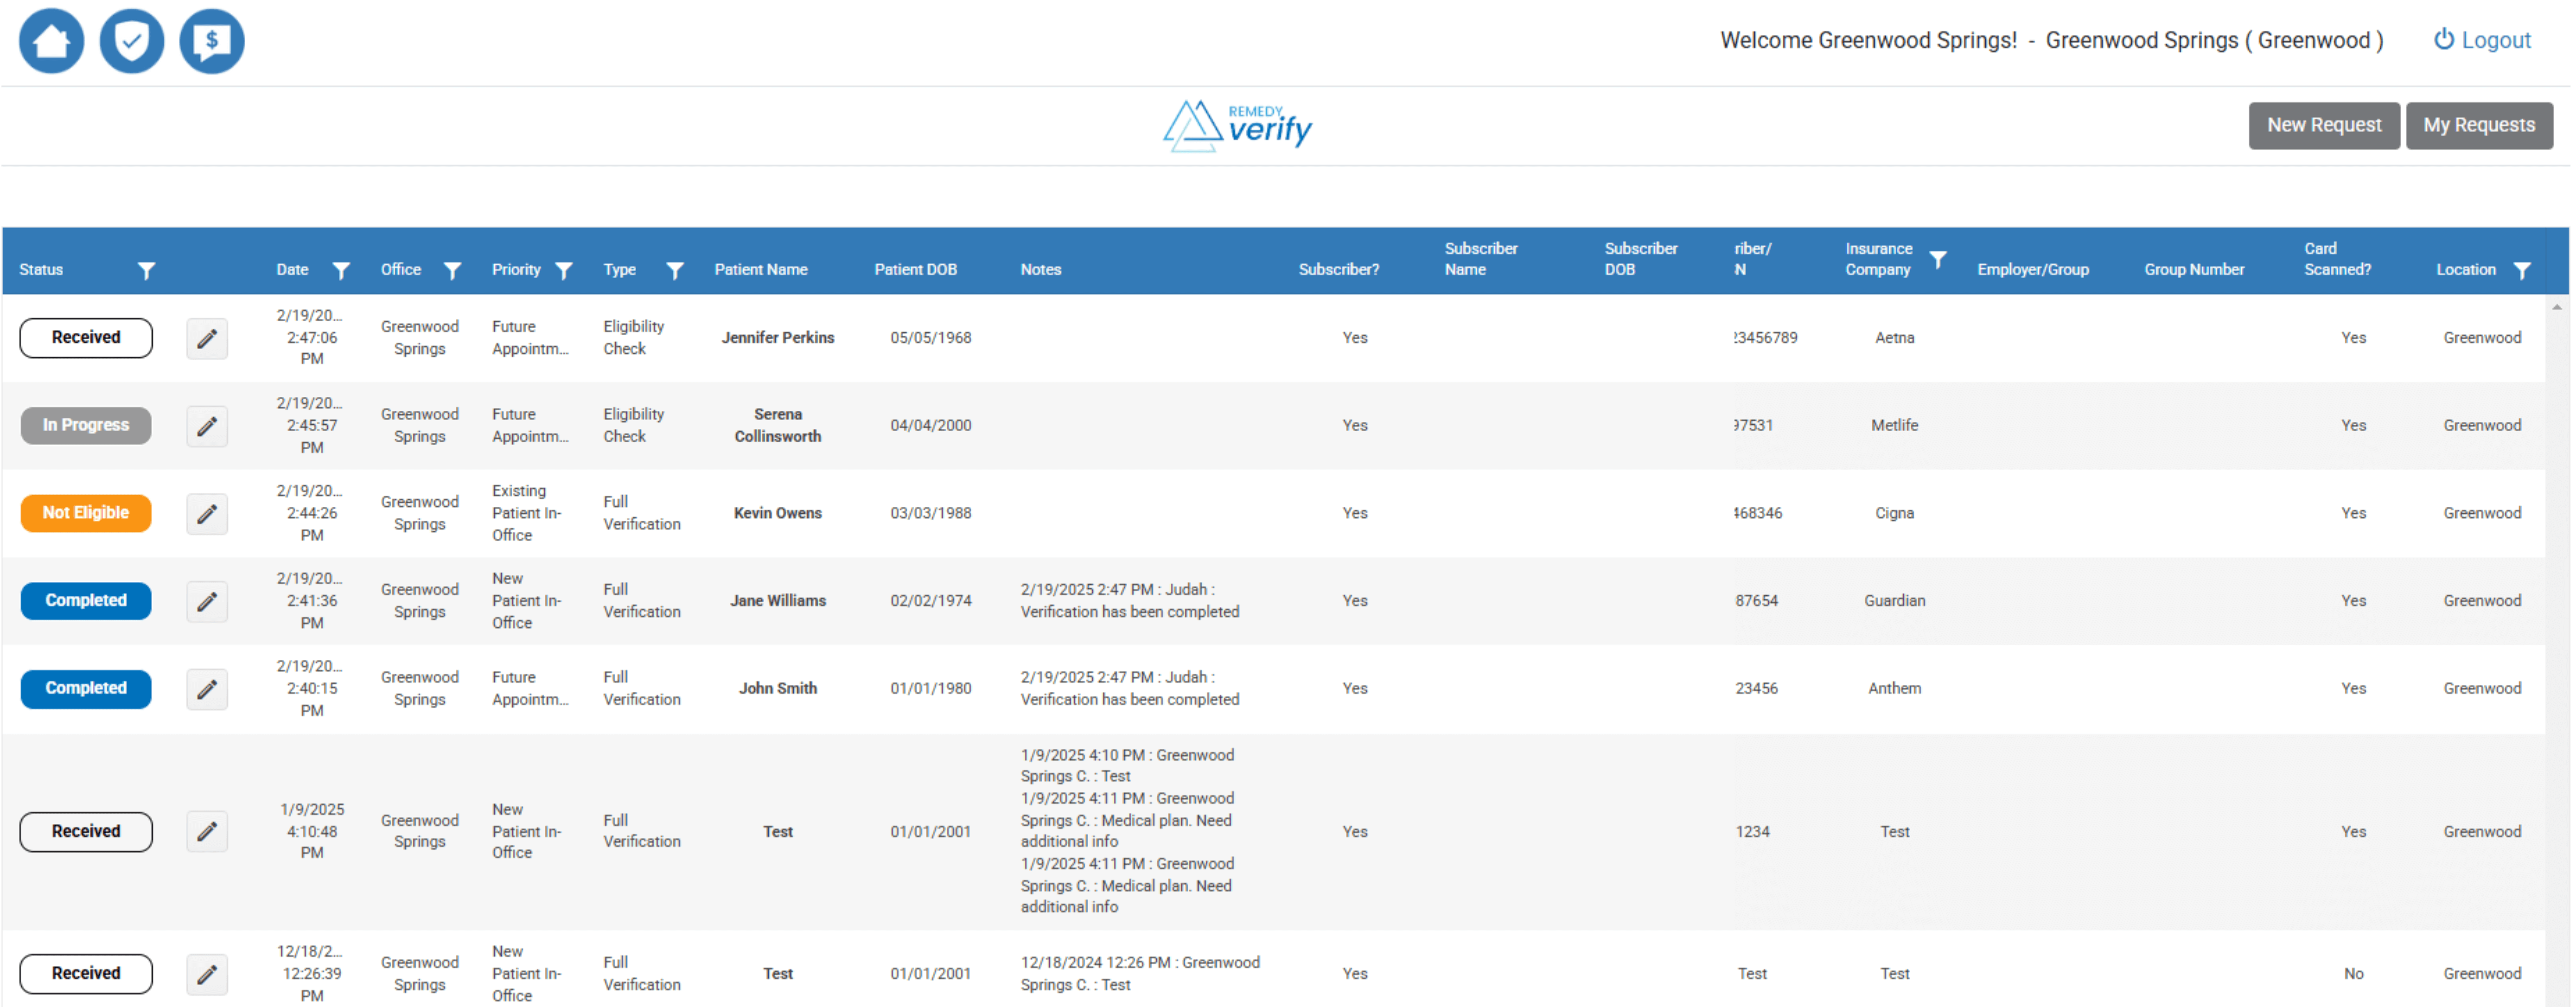Viewport: 2576px width, 1007px height.
Task: Open the Location column filter
Action: [2522, 270]
